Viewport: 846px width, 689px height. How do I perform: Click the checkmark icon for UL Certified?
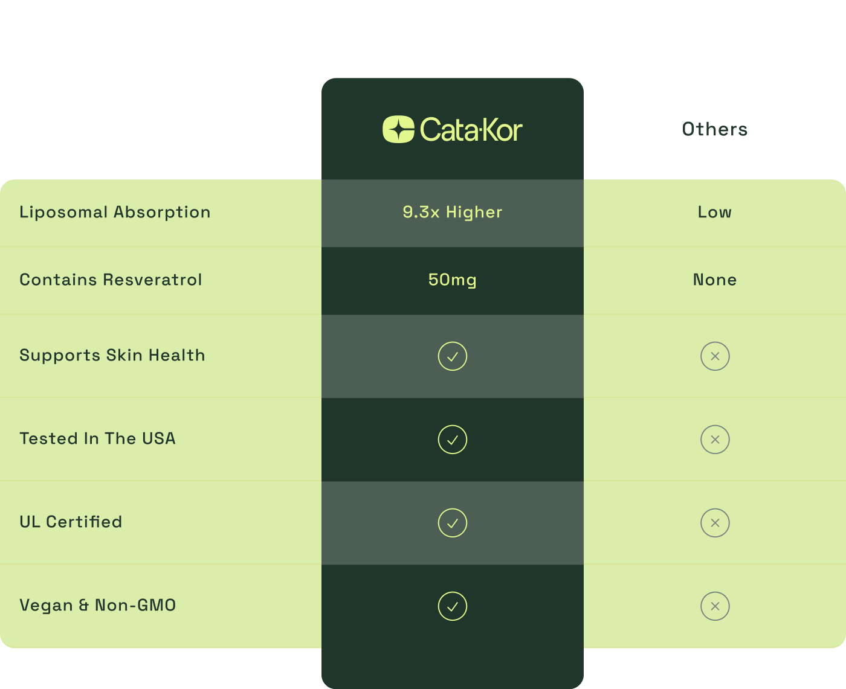pyautogui.click(x=453, y=523)
